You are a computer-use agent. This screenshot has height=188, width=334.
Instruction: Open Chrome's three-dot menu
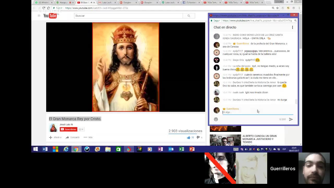tap(299, 8)
